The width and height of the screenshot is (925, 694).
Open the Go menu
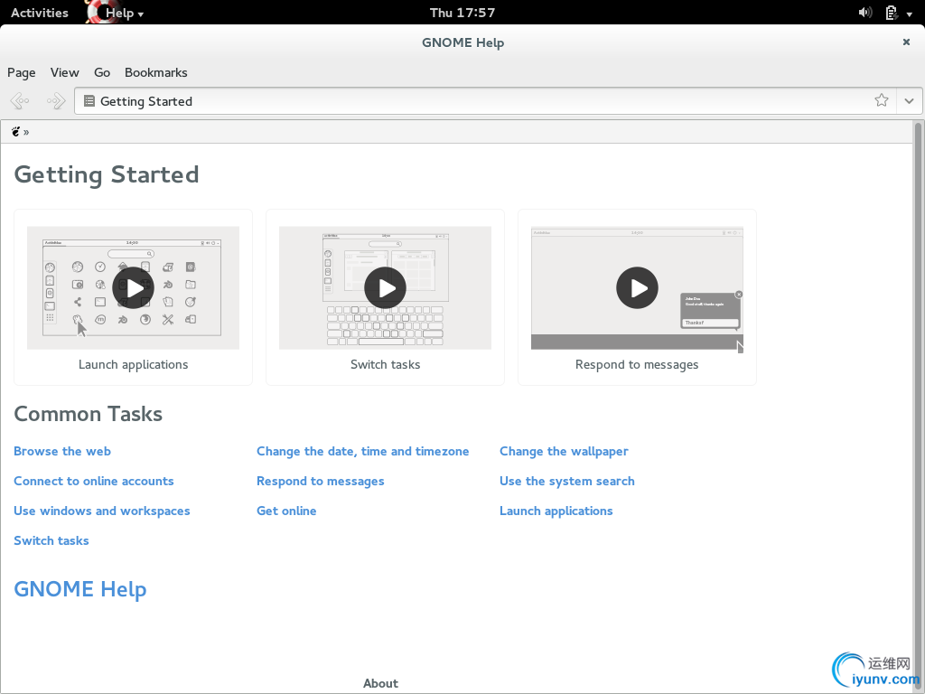click(102, 72)
